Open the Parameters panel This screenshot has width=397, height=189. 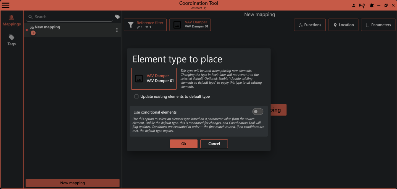[378, 25]
